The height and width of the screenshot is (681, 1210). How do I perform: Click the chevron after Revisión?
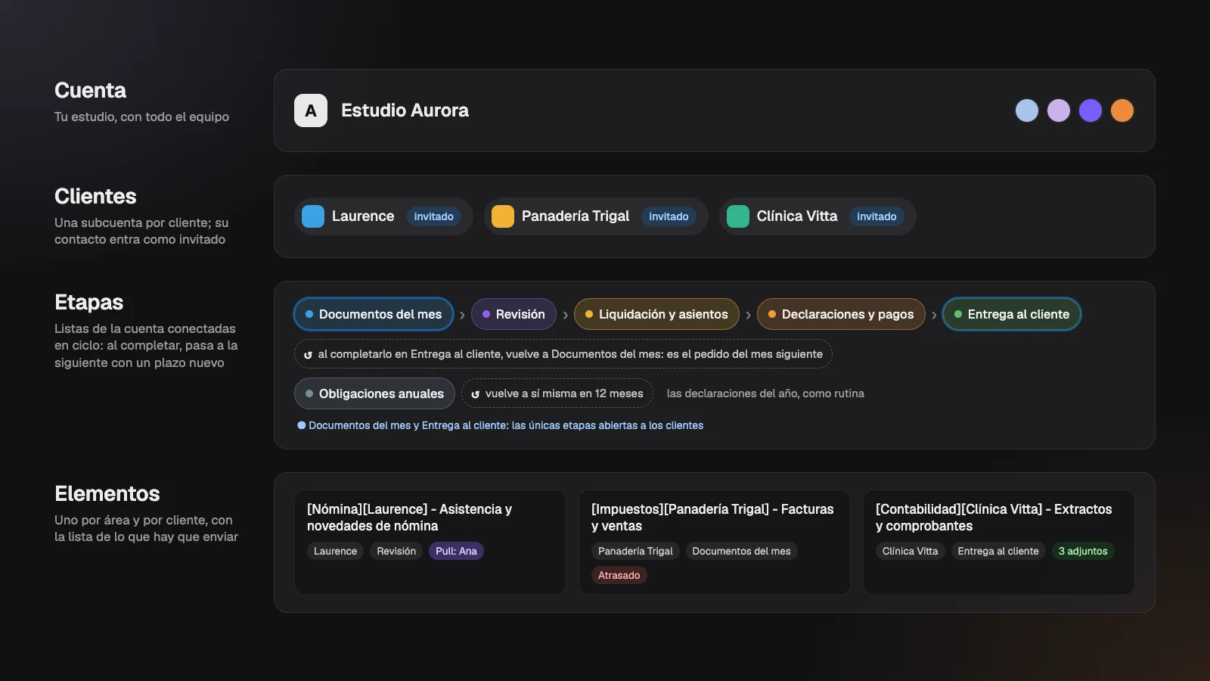click(x=565, y=315)
